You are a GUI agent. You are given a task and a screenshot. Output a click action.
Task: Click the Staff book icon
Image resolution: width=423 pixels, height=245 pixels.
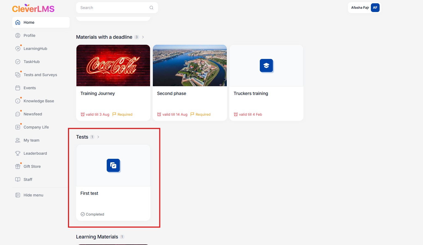18,180
